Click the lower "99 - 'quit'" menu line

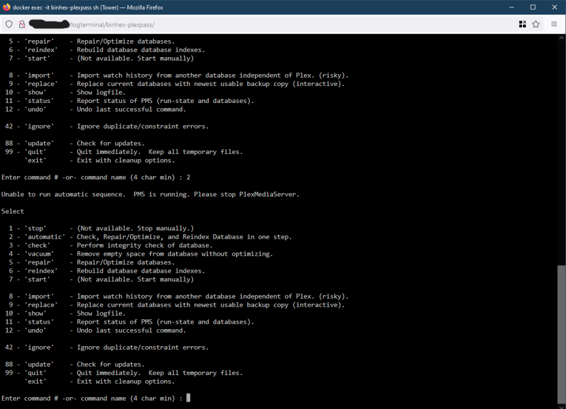coord(124,373)
